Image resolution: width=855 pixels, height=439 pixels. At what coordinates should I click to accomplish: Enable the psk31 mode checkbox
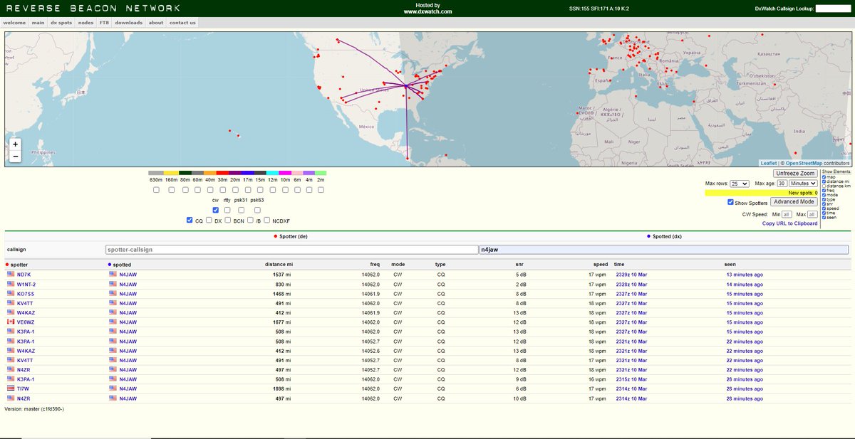point(241,210)
